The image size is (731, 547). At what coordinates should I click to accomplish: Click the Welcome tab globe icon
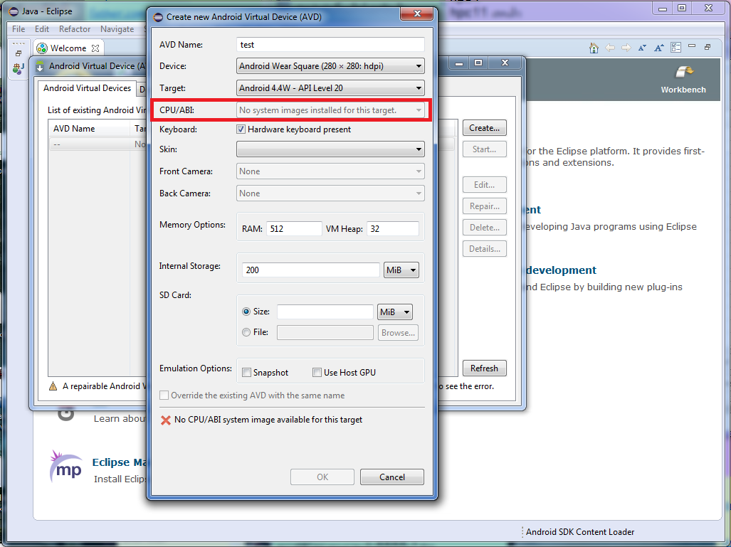pos(42,48)
